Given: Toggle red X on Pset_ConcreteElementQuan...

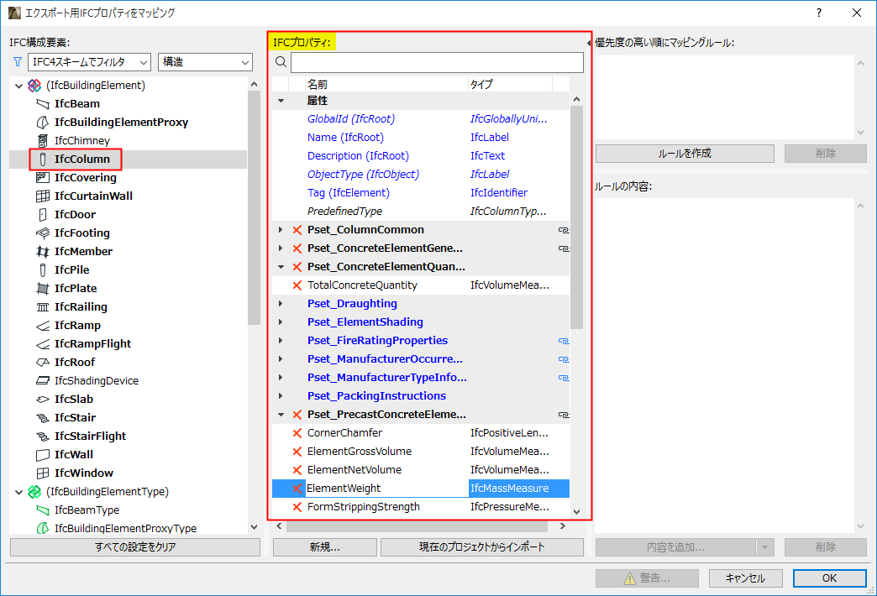Looking at the screenshot, I should point(297,267).
